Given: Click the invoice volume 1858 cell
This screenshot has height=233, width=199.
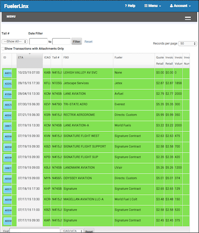Looking at the screenshot, I should pyautogui.click(x=178, y=83).
